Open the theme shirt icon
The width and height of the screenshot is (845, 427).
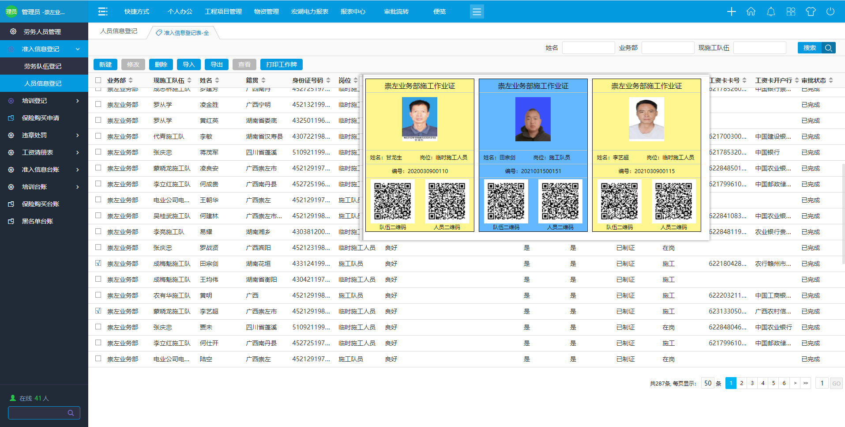[811, 11]
